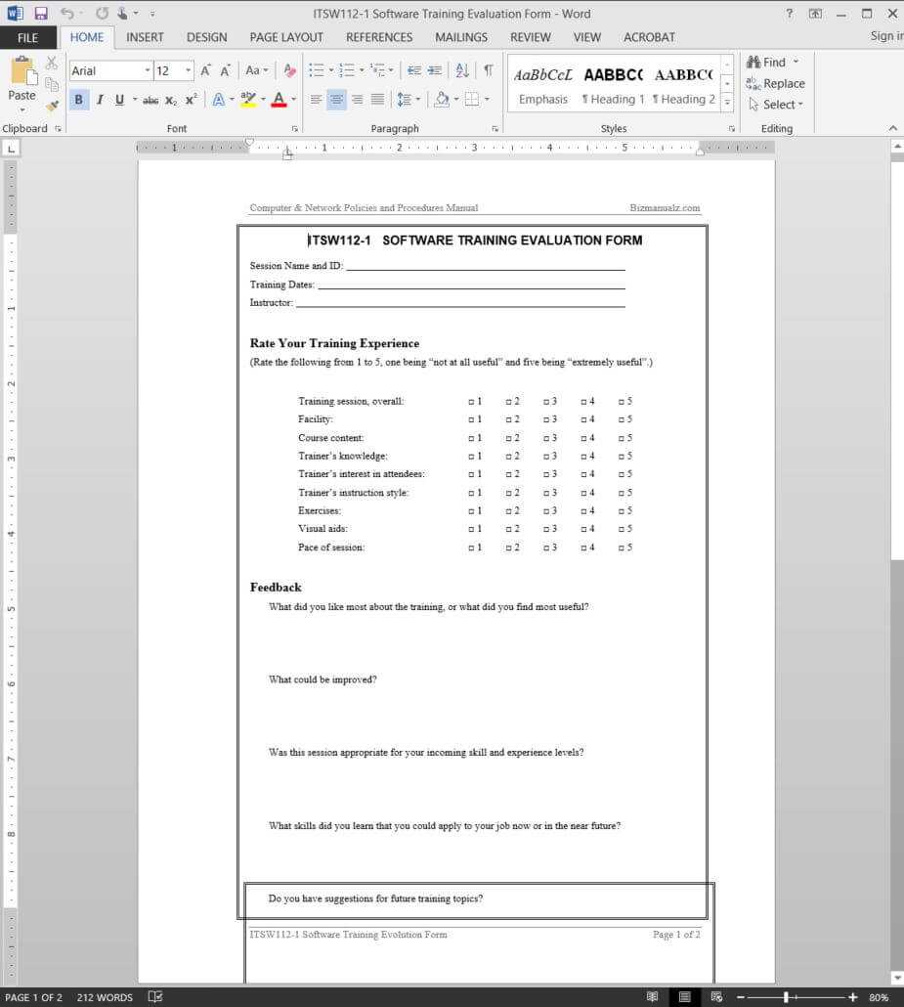
Task: Click the Numbering list icon
Action: (347, 70)
